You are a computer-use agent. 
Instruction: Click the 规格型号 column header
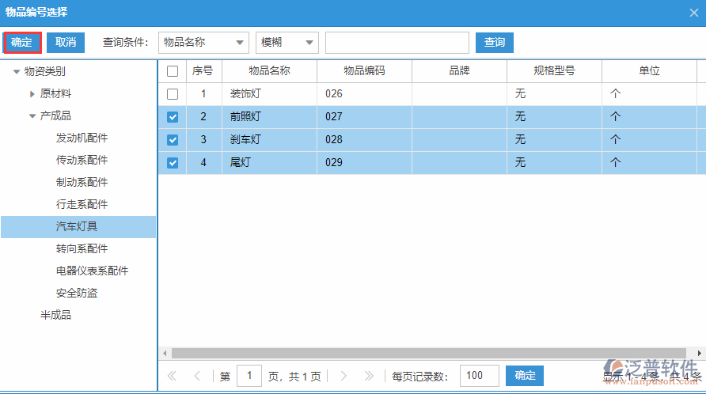pos(554,71)
